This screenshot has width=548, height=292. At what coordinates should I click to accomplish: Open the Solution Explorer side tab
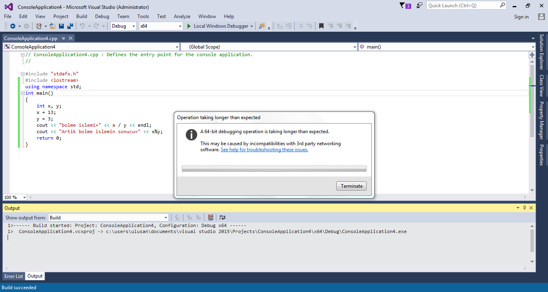pos(541,52)
